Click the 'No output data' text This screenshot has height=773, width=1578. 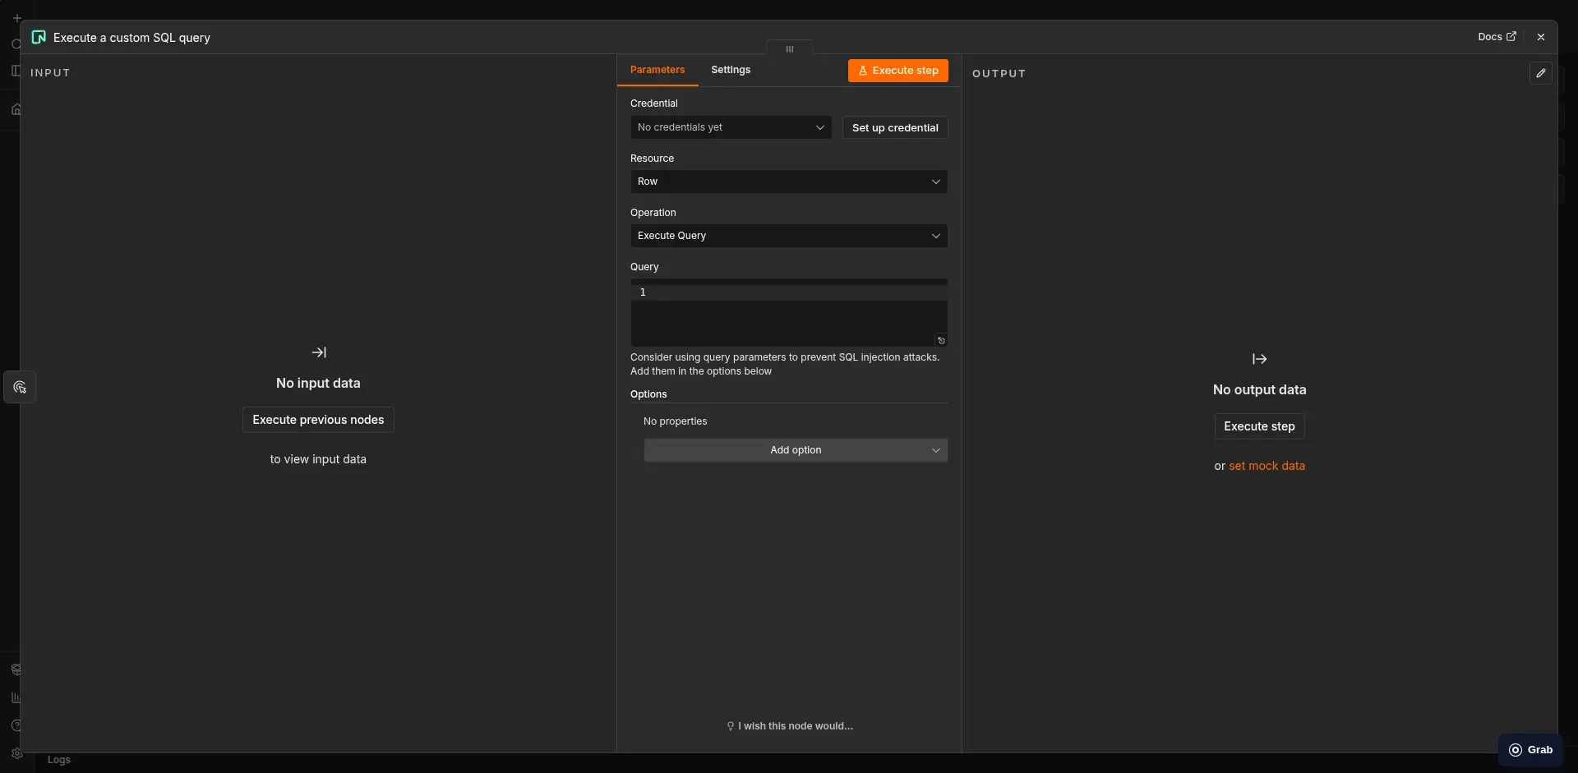click(x=1259, y=390)
